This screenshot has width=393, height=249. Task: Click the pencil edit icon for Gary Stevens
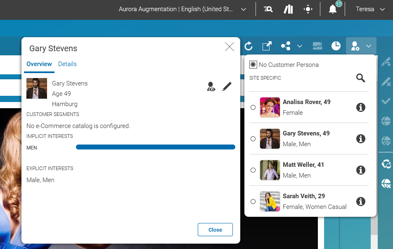tap(227, 86)
